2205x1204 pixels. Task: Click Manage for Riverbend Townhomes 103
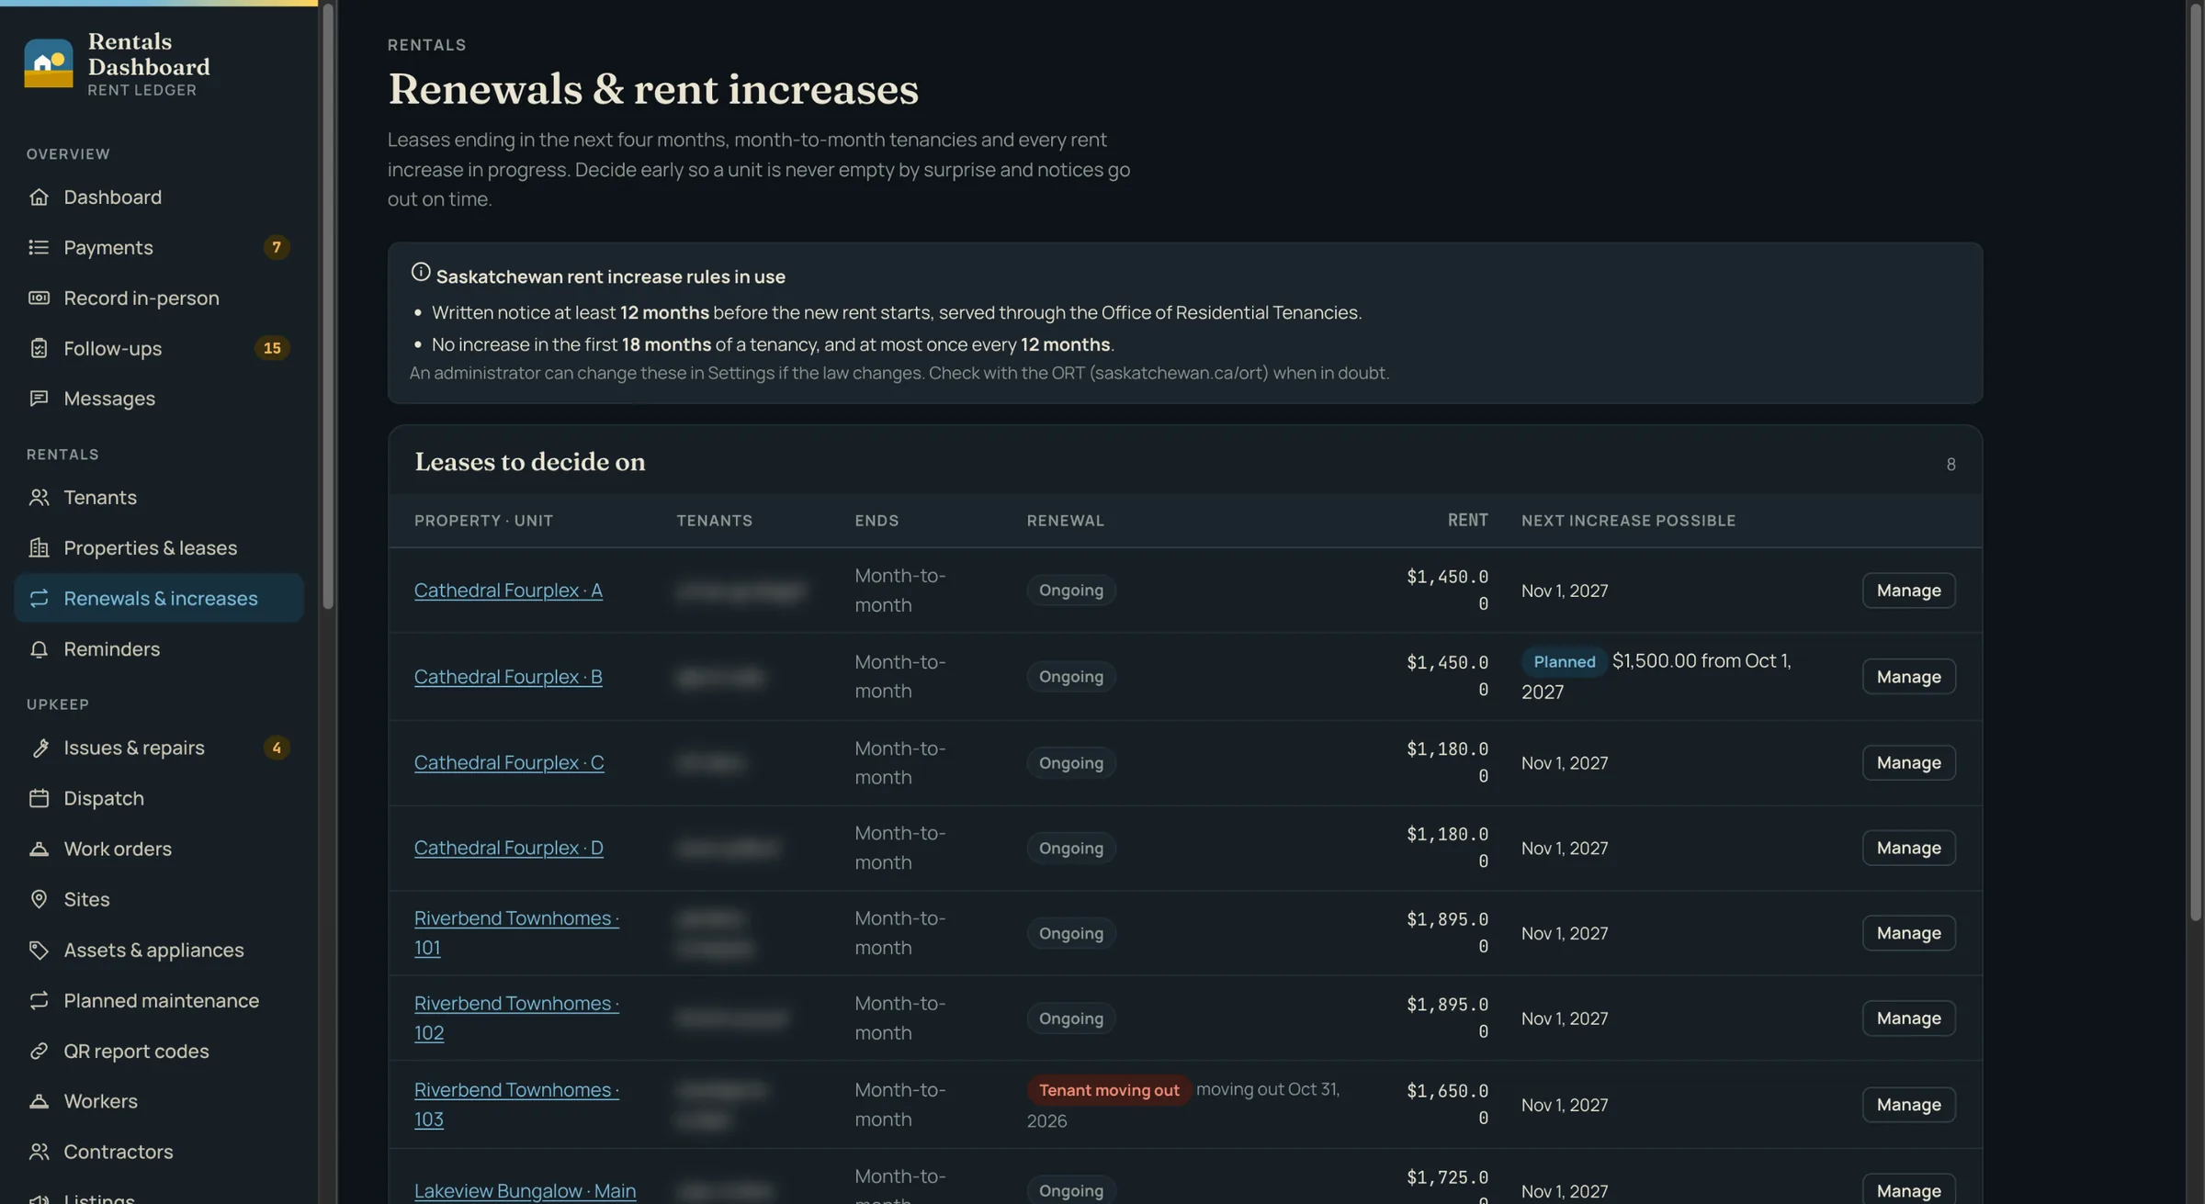pyautogui.click(x=1908, y=1104)
